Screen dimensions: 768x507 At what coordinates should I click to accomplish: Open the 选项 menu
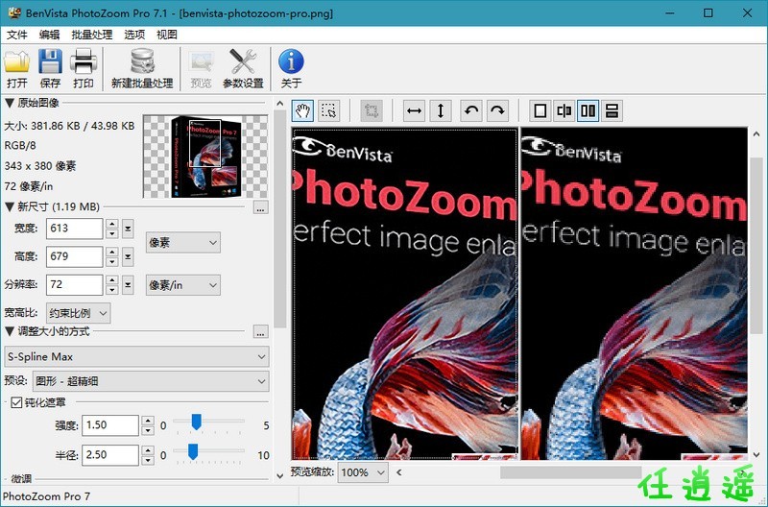tap(134, 35)
